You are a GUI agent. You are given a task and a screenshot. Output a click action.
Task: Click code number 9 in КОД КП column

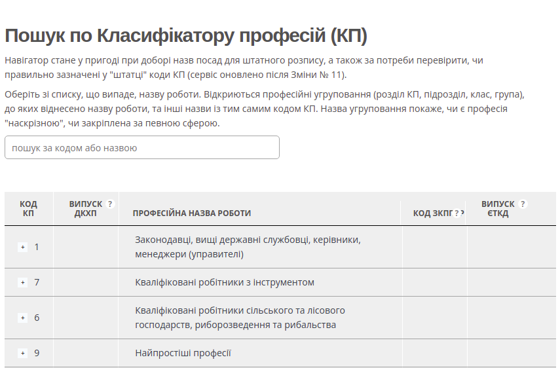tap(37, 353)
